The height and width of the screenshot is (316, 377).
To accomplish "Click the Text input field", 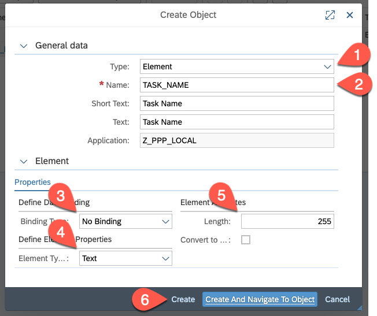I will click(237, 122).
